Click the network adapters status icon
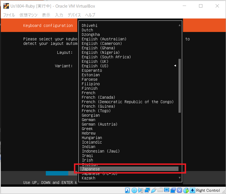This screenshot has height=194, width=226. tap(147, 190)
